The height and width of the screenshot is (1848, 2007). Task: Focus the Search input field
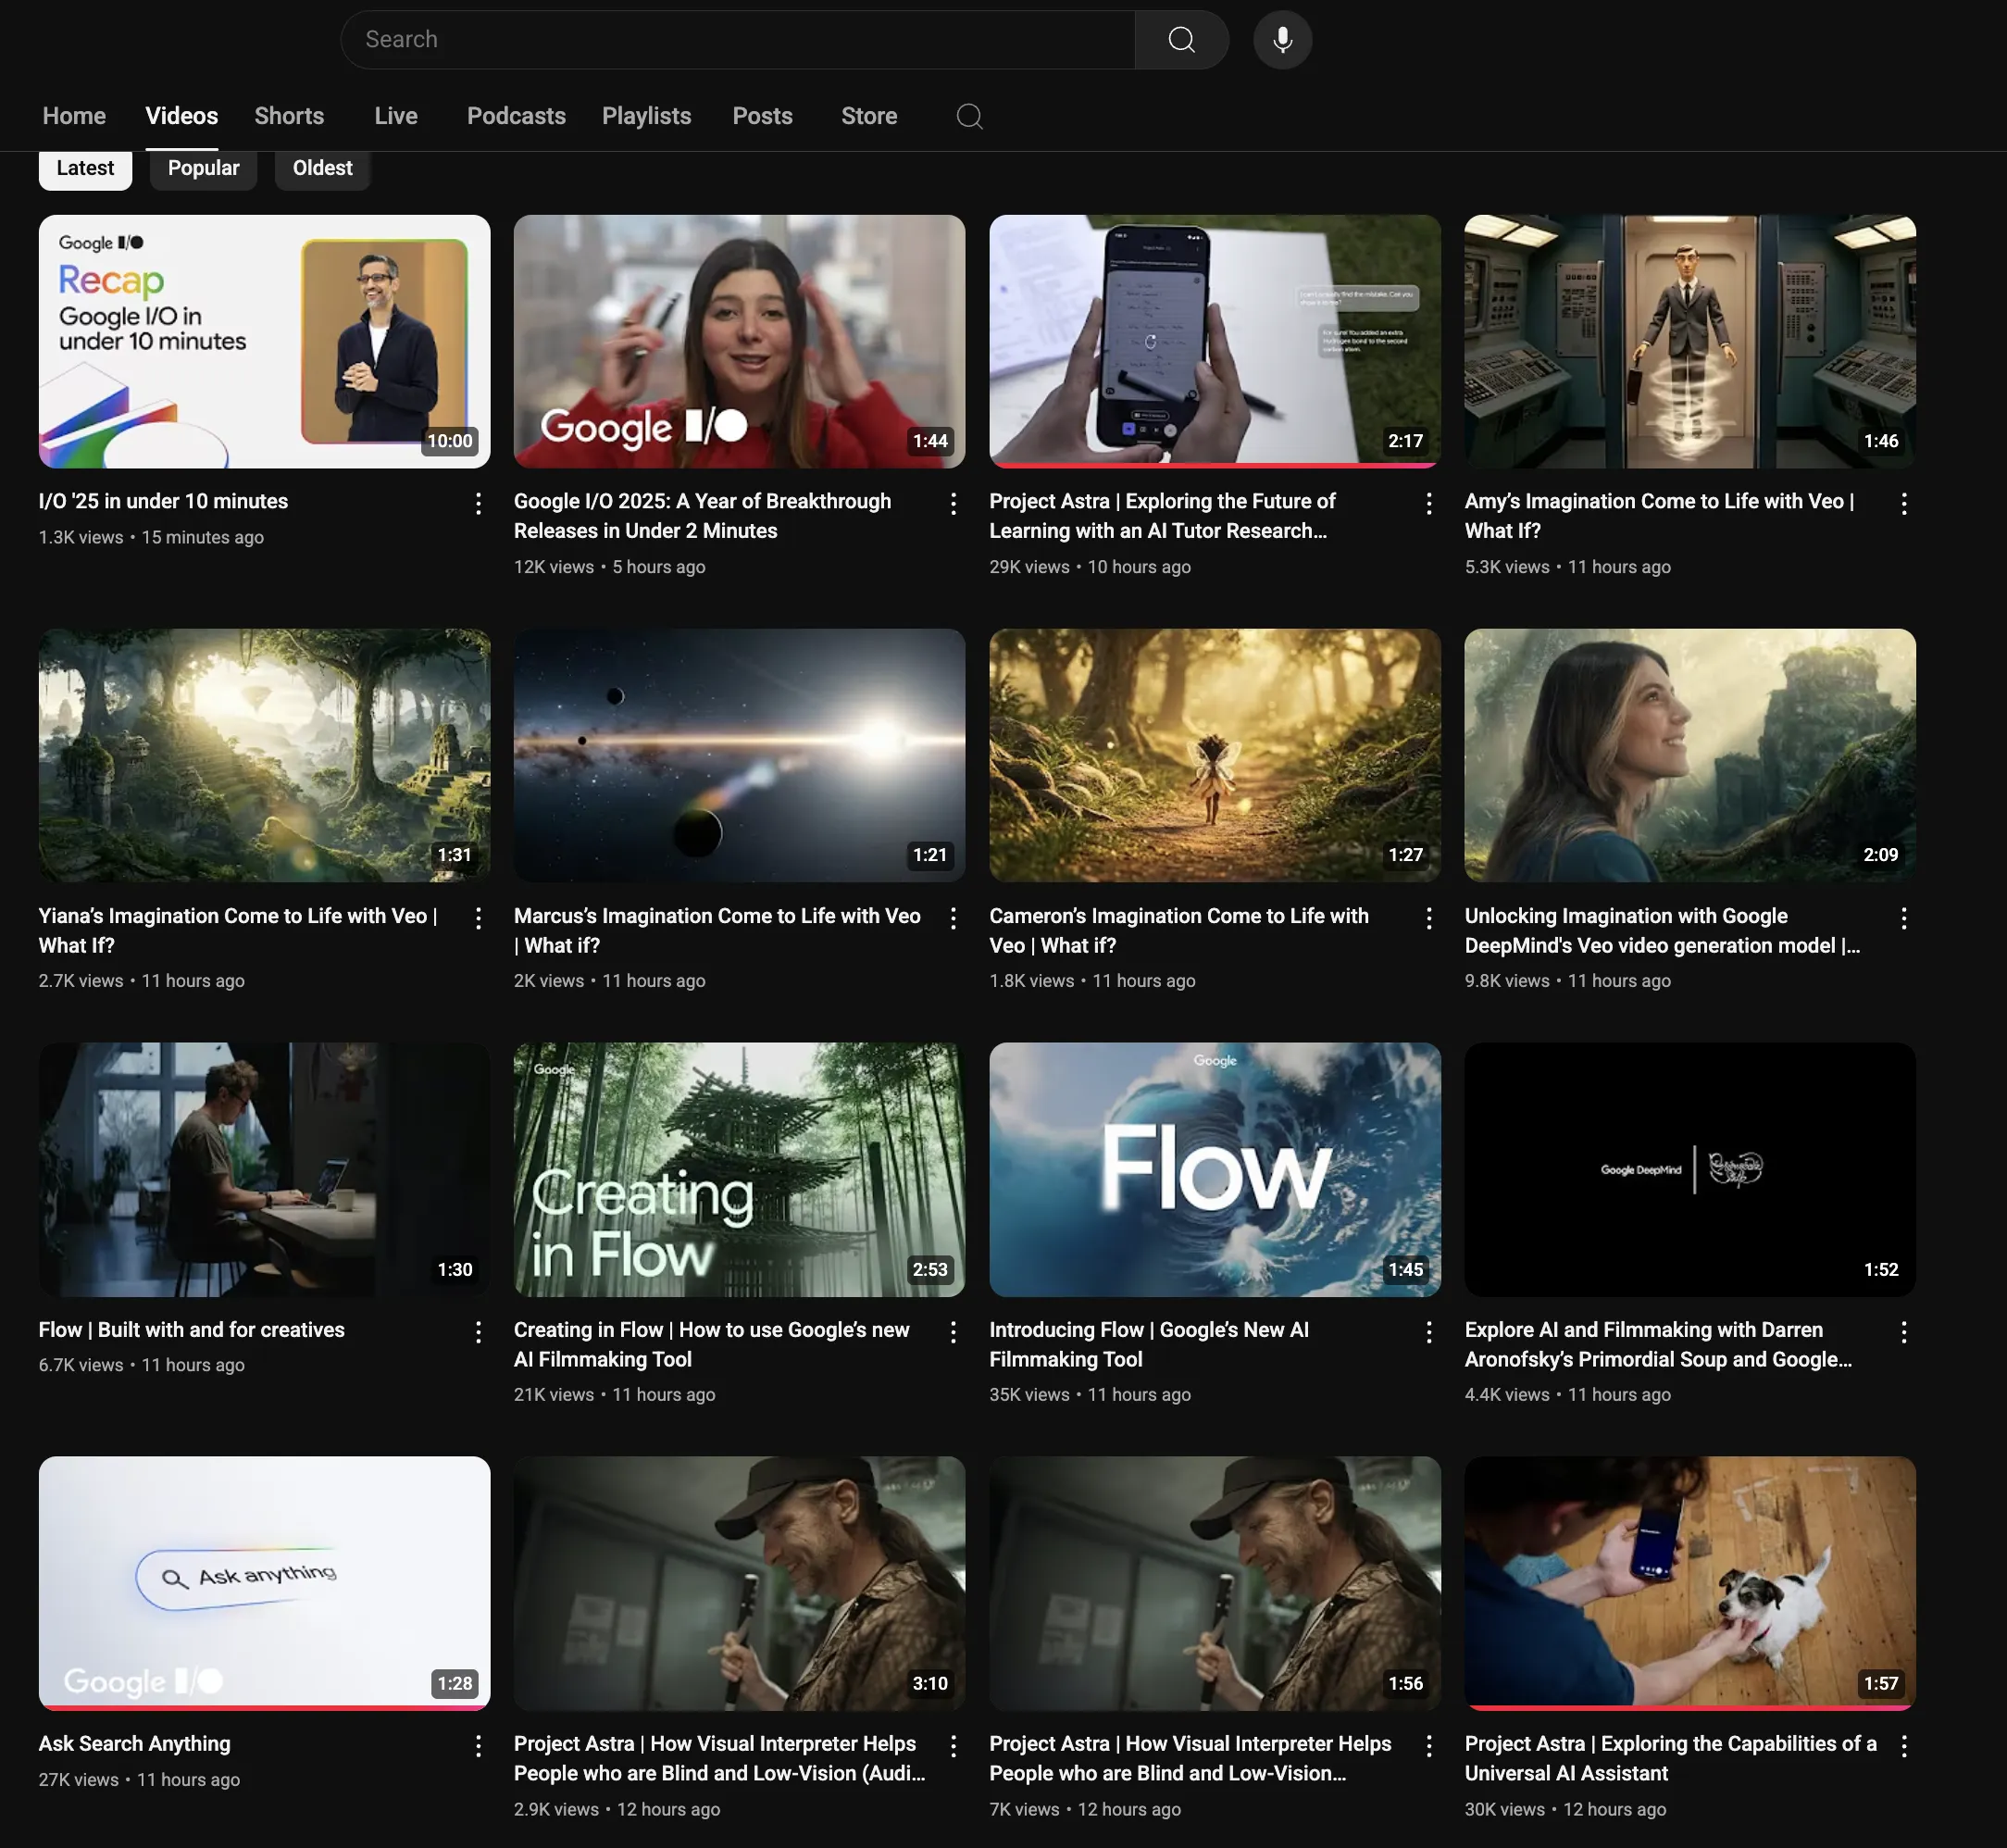(737, 40)
